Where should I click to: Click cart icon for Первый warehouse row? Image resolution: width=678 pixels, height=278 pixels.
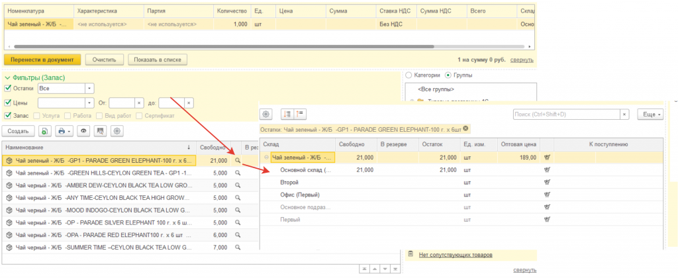coord(547,220)
